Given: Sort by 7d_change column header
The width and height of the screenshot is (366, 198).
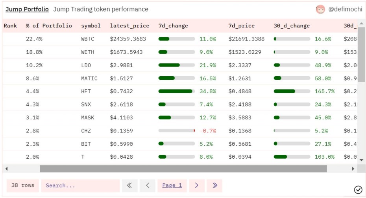Looking at the screenshot, I should tap(173, 26).
